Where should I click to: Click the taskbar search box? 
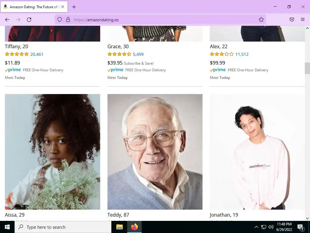click(x=63, y=227)
